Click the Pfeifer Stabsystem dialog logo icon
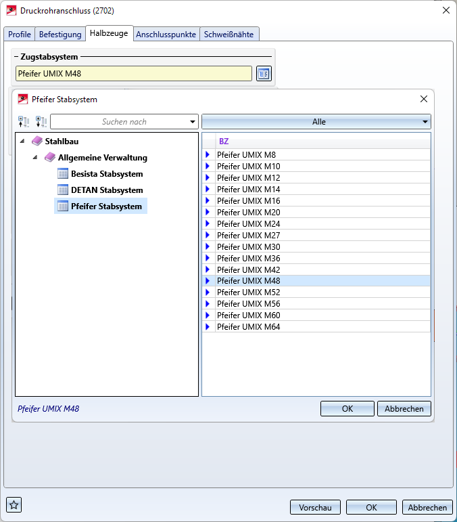 click(x=22, y=100)
